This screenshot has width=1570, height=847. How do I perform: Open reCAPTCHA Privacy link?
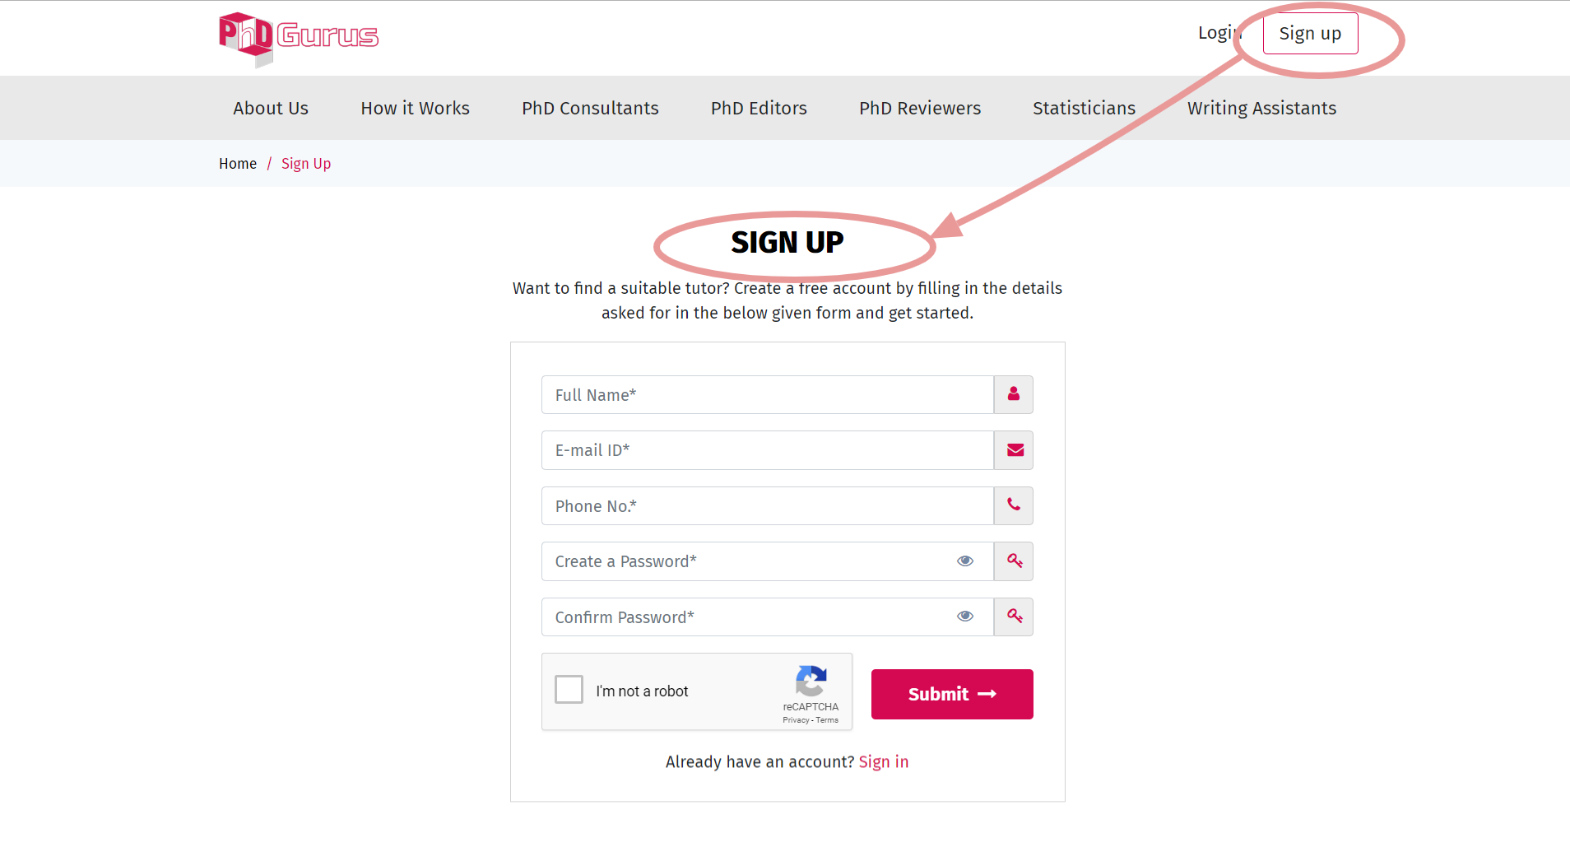pos(796,720)
